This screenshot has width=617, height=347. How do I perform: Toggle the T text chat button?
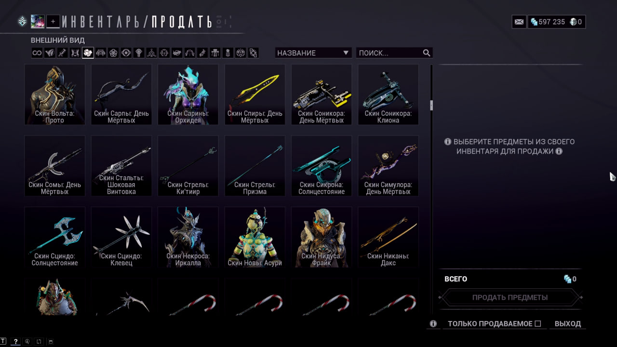click(3, 342)
